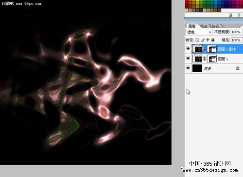Click the trash icon in Swatches panel

[239, 15]
